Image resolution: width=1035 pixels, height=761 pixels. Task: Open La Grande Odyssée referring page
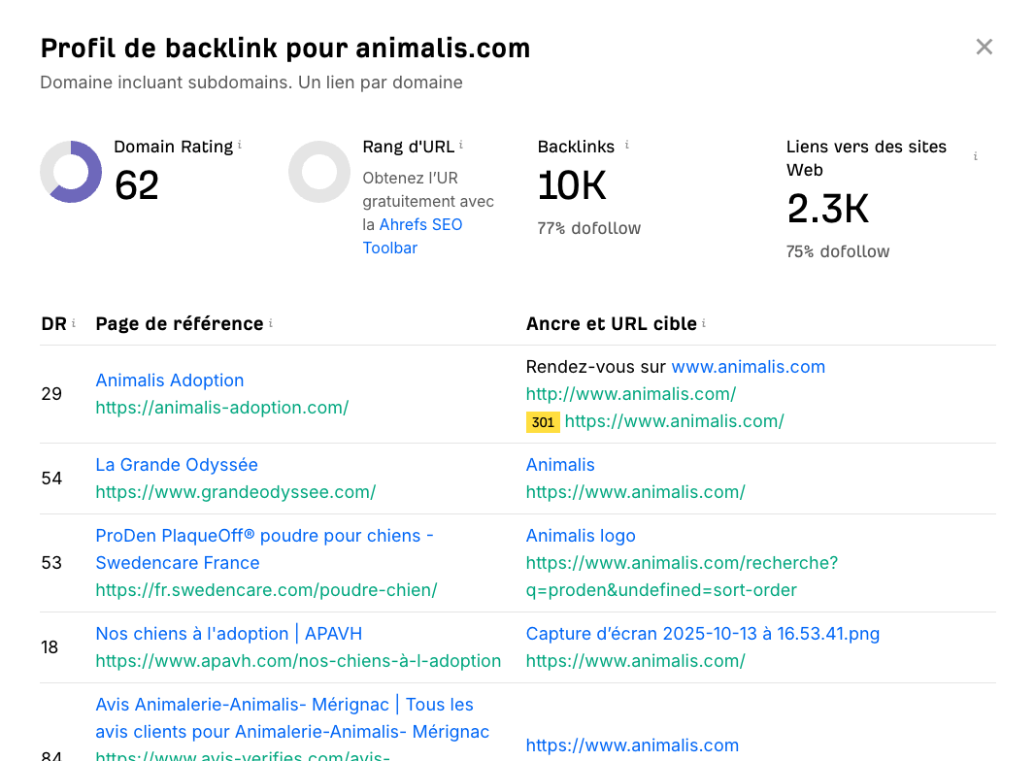pos(177,465)
